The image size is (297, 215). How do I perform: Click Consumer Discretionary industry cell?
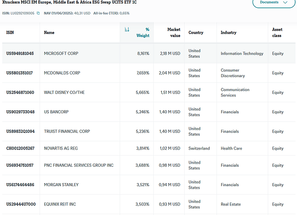pyautogui.click(x=232, y=73)
